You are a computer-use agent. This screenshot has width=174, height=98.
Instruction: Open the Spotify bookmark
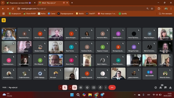point(123,14)
